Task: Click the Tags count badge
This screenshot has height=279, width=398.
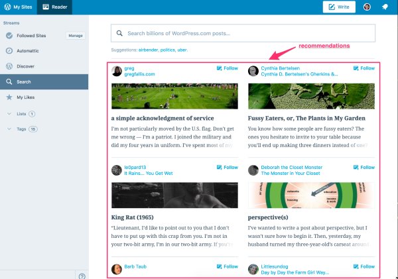Action: coord(33,129)
